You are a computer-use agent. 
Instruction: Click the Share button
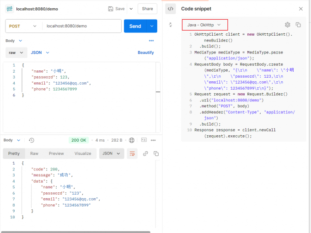point(147,9)
